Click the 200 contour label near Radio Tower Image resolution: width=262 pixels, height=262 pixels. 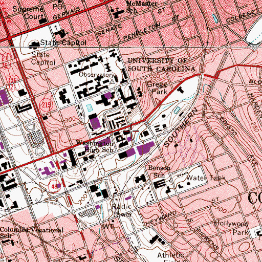[x=83, y=199]
